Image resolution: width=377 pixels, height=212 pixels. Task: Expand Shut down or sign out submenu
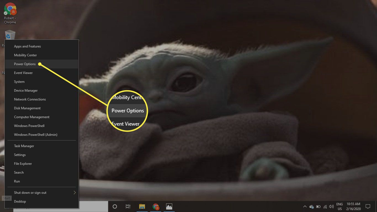42,193
